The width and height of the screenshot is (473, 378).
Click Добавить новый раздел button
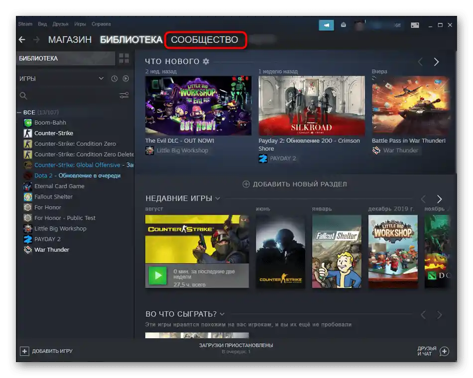(x=295, y=184)
